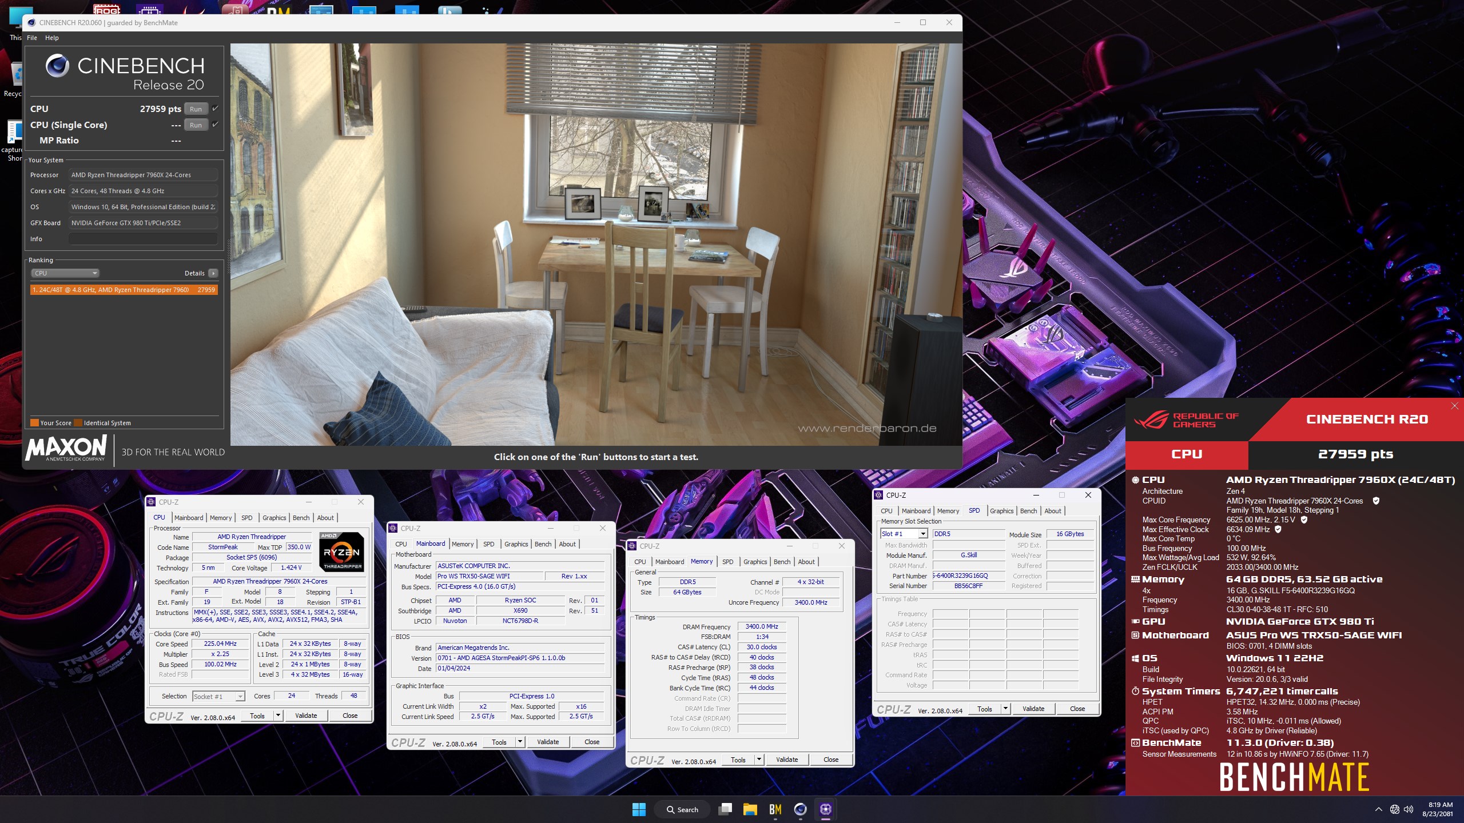Open the volume control in system tray

pyautogui.click(x=1409, y=809)
